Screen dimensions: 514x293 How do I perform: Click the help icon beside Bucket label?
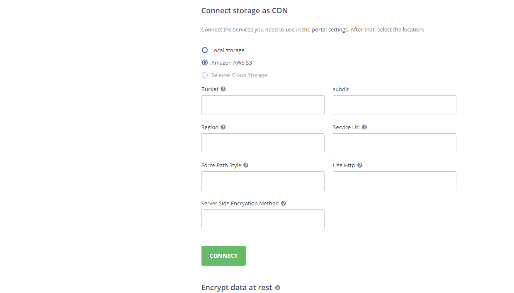[223, 89]
